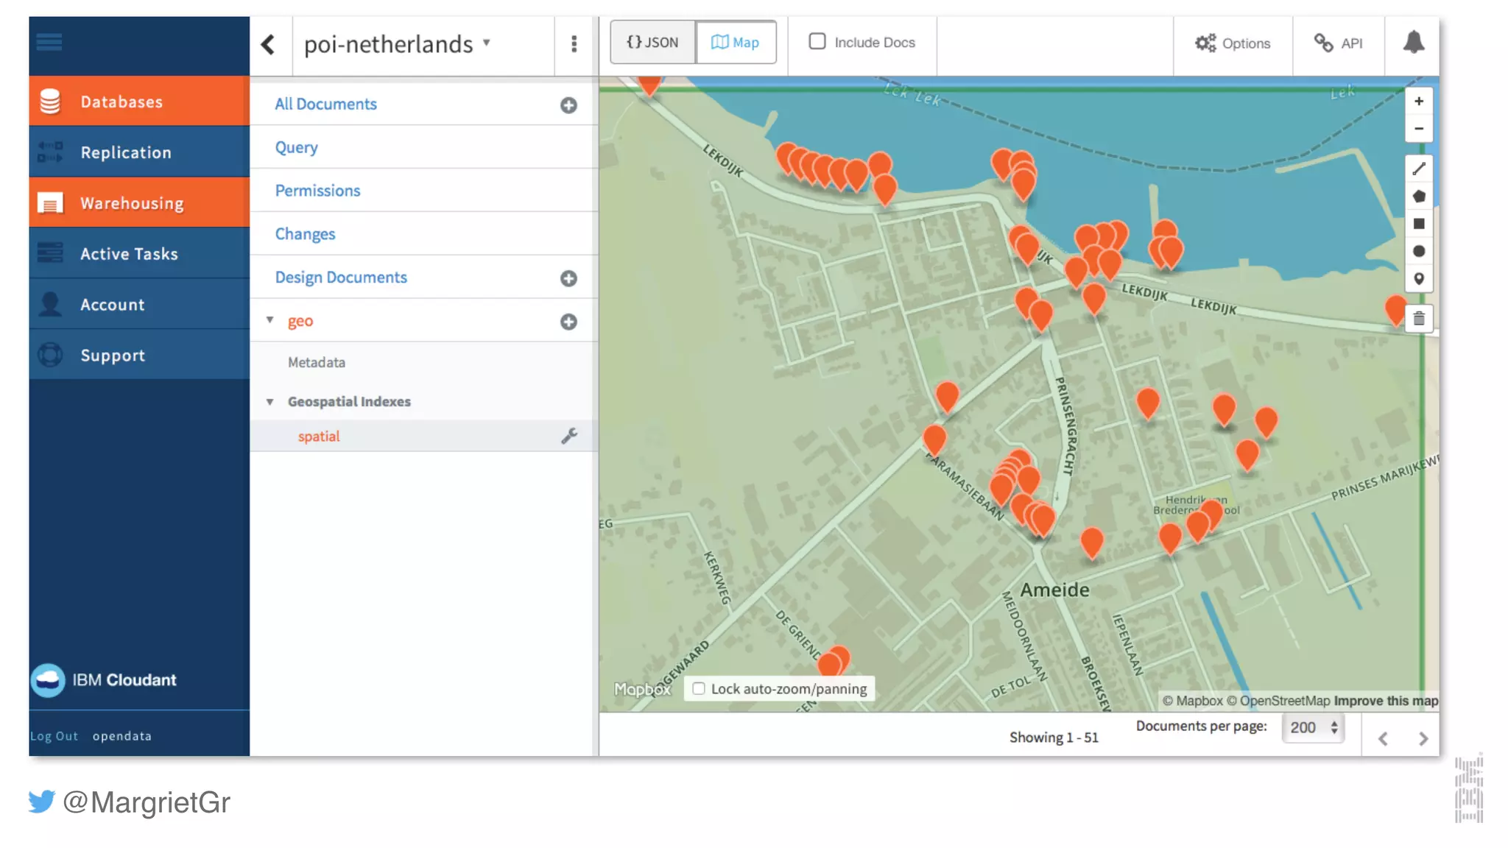Open the Changes feed
Image resolution: width=1508 pixels, height=848 pixels.
[x=305, y=234]
